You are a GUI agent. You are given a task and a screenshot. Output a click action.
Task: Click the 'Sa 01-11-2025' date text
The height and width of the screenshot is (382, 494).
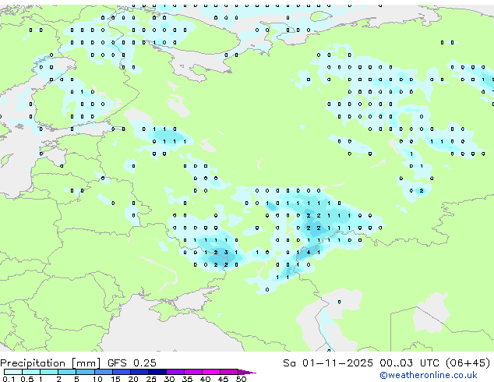(328, 363)
